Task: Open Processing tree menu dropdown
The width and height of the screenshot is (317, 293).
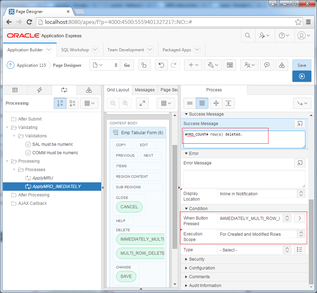Action: (89, 103)
